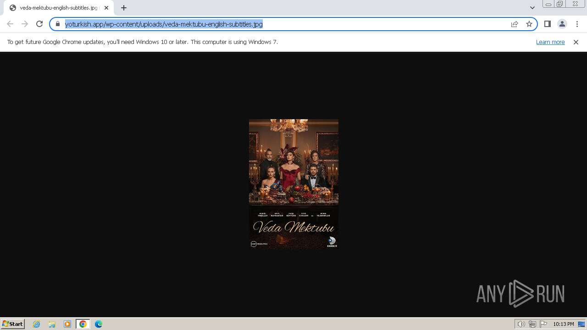This screenshot has width=587, height=330.
Task: Share this page using share icon
Action: tap(515, 24)
